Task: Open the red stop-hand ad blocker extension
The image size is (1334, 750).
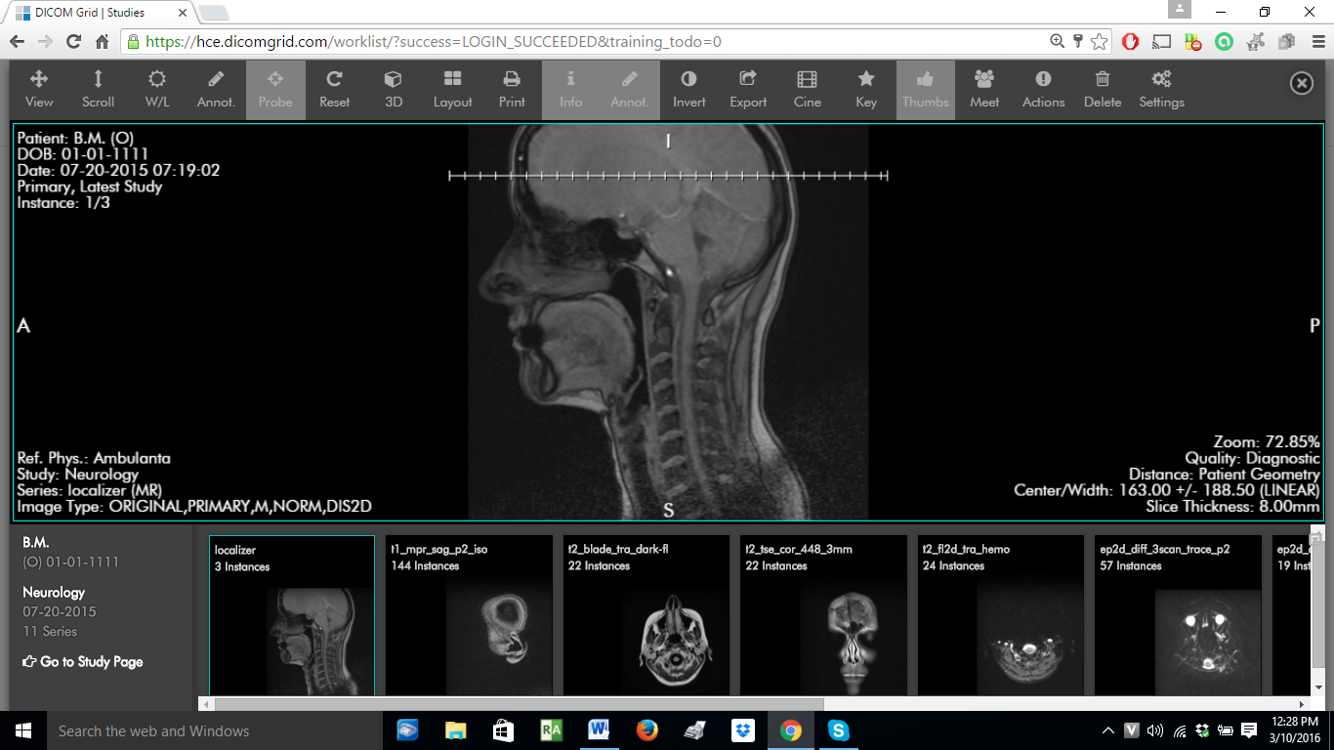Action: point(1130,42)
